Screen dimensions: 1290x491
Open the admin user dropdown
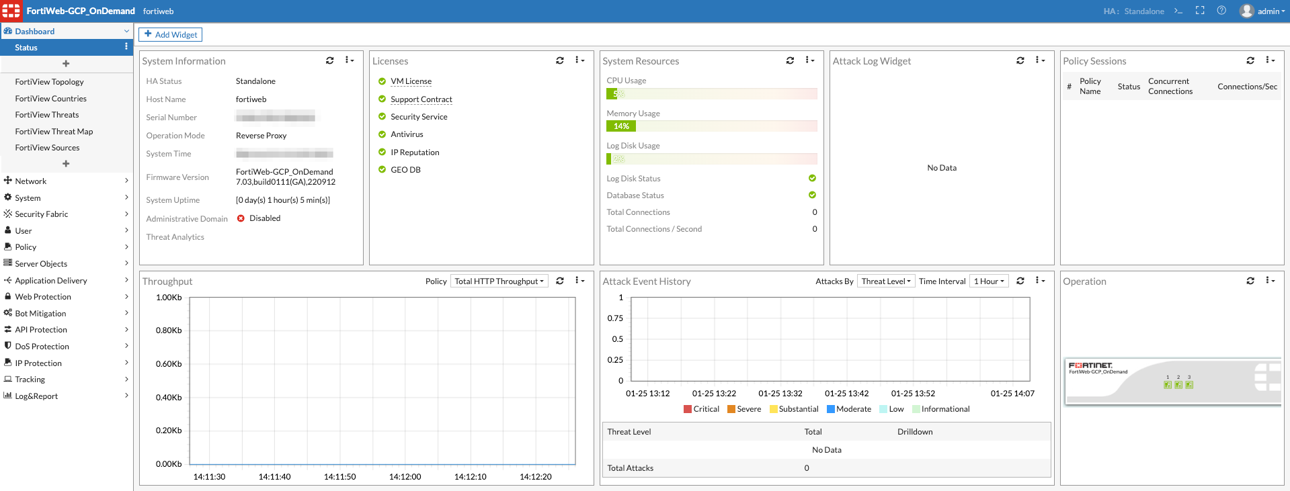(x=1263, y=11)
